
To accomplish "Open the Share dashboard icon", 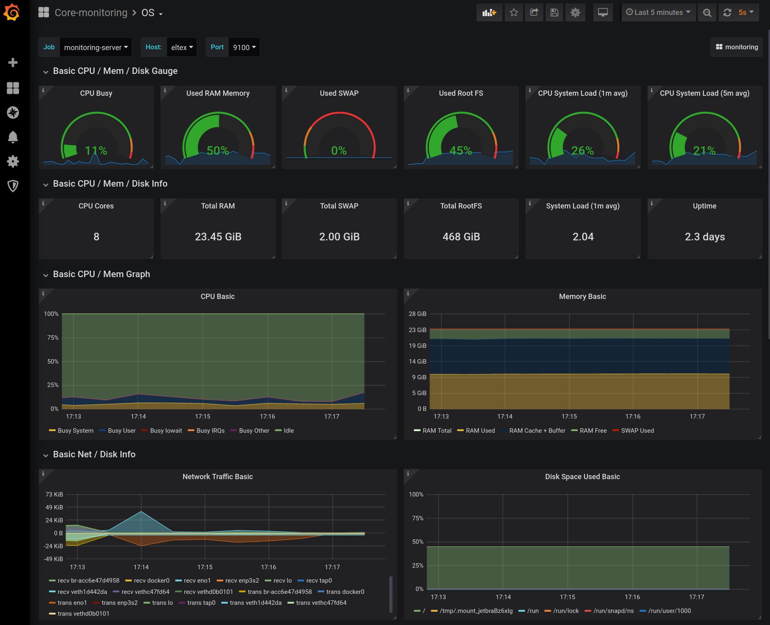I will [534, 13].
